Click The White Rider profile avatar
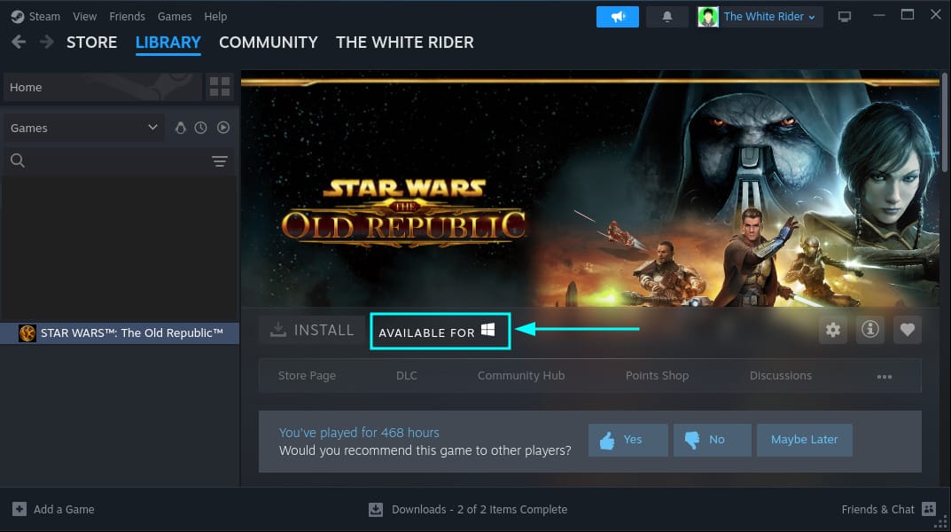Viewport: 951px width, 532px height. click(x=708, y=17)
